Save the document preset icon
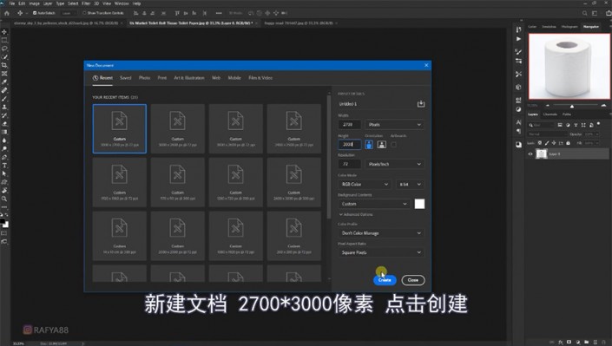 pyautogui.click(x=421, y=104)
